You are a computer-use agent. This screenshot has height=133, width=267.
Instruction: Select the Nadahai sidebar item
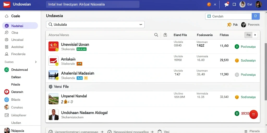(x=20, y=26)
